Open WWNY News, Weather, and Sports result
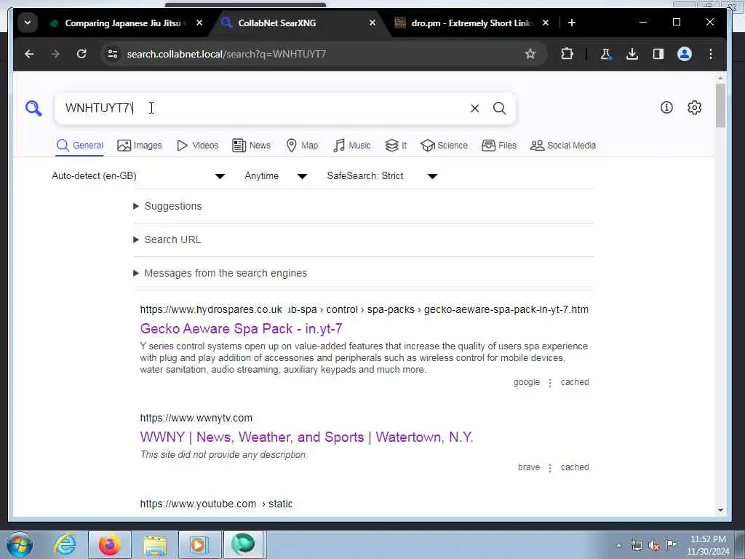Screen dimensions: 745x559 click(306, 437)
